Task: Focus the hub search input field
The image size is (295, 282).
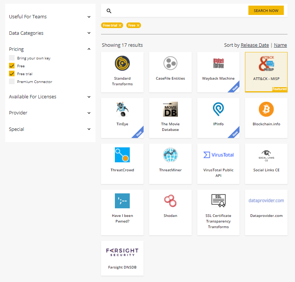Action: (180, 10)
